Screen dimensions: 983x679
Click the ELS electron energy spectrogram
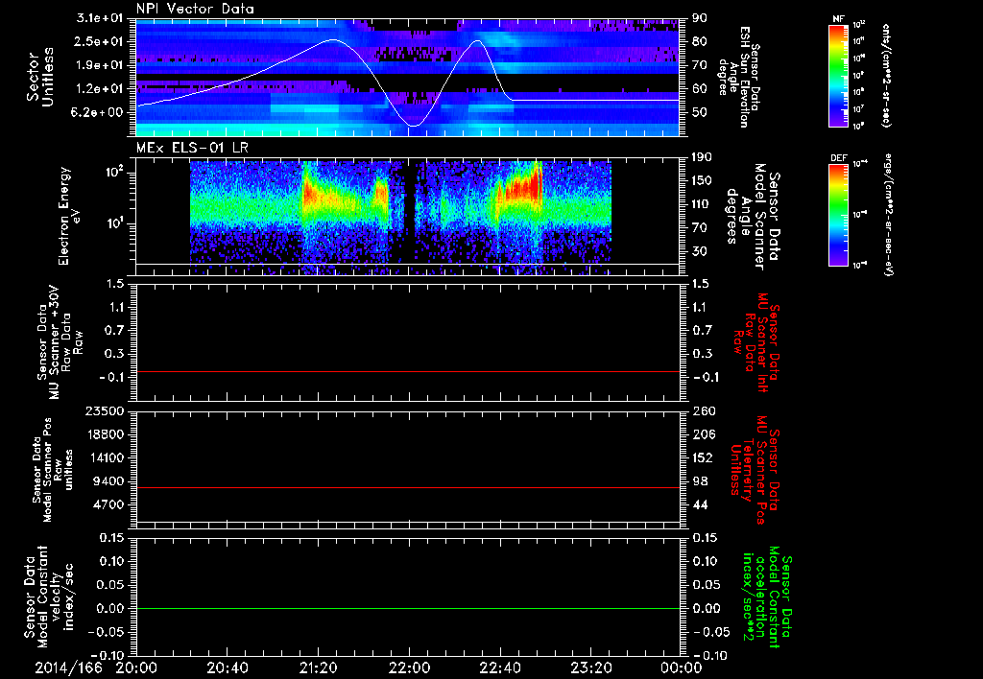[400, 216]
